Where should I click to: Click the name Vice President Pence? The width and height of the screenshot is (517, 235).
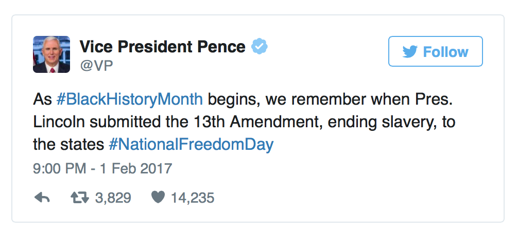[x=162, y=47]
